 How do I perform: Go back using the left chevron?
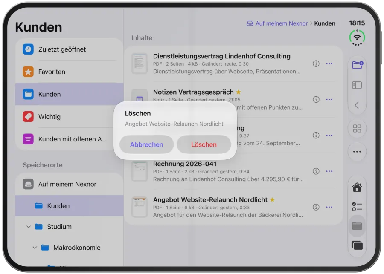tap(357, 105)
